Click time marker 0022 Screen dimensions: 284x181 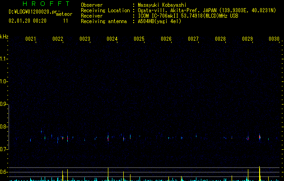[x=58, y=39]
